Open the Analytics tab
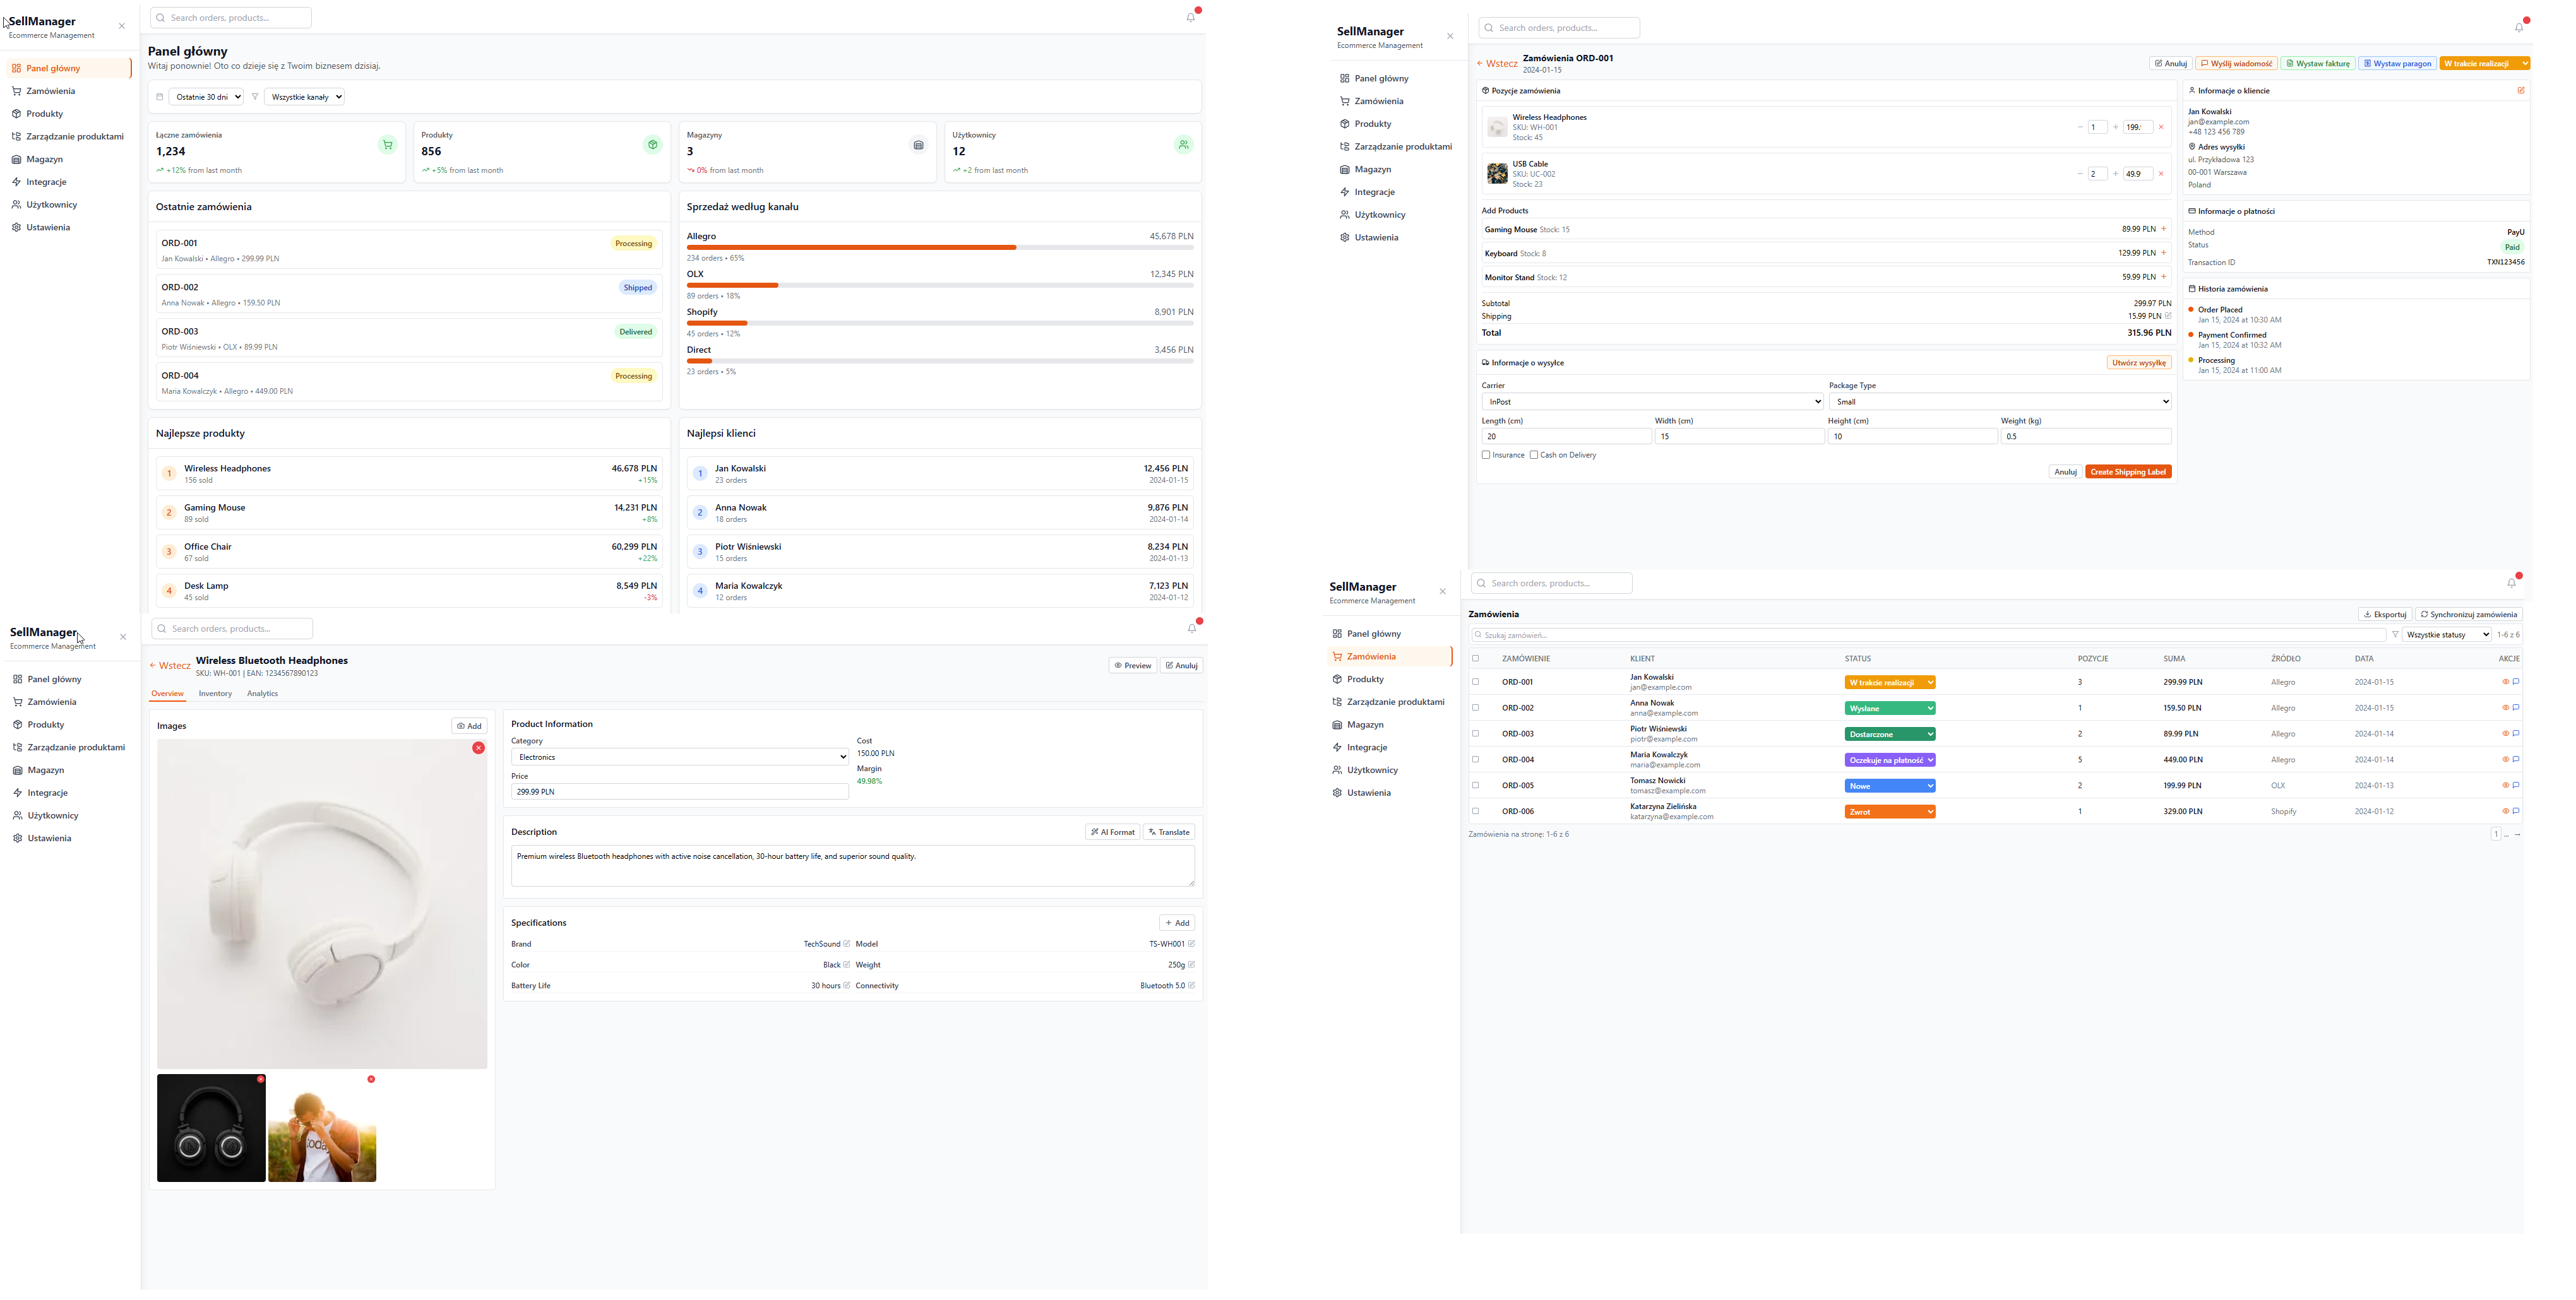The image size is (2576, 1300). pos(262,694)
